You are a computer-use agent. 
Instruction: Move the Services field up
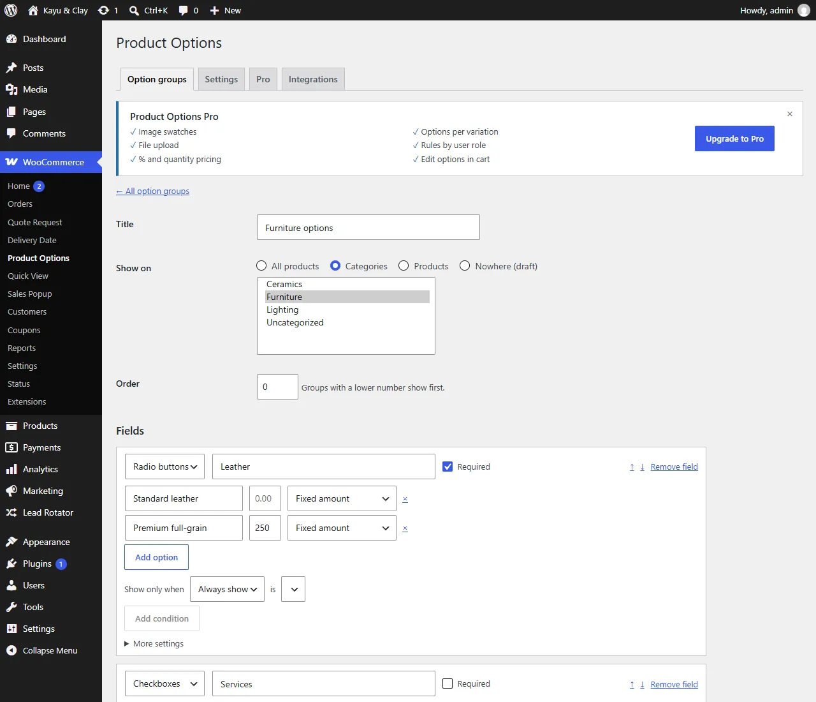click(632, 685)
